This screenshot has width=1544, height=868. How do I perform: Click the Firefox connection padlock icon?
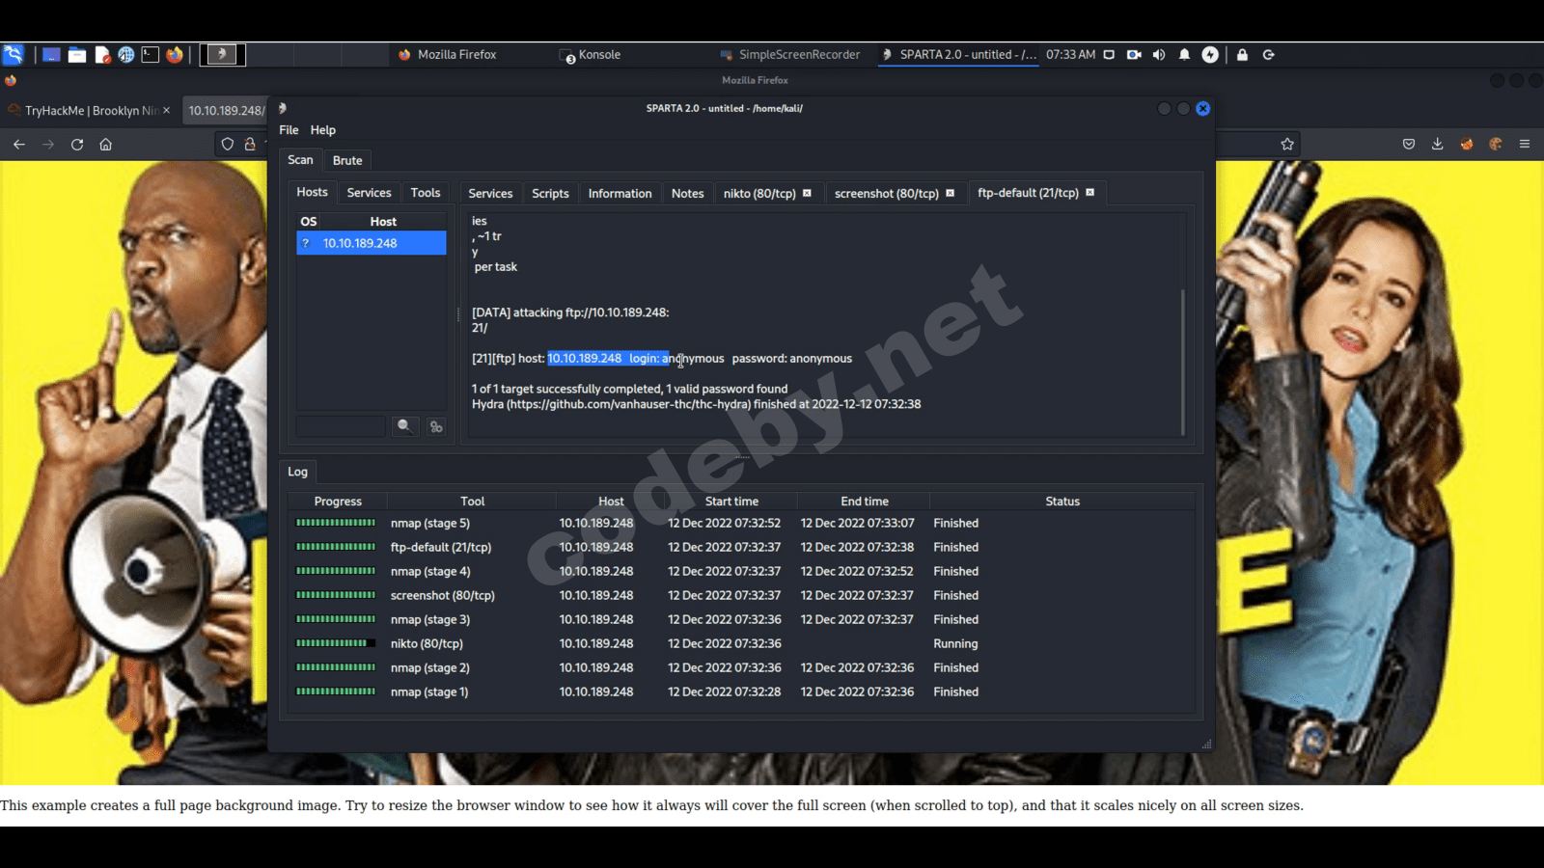[x=250, y=145]
